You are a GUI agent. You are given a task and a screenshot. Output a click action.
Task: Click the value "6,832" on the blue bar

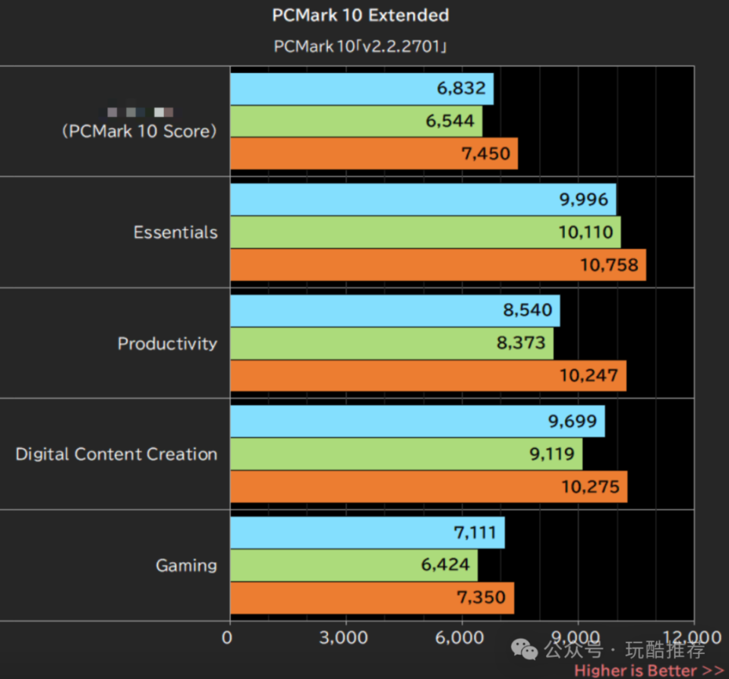click(461, 88)
